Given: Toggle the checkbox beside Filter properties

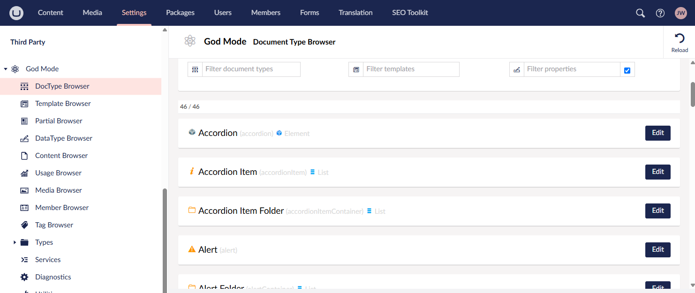Looking at the screenshot, I should click(x=627, y=70).
